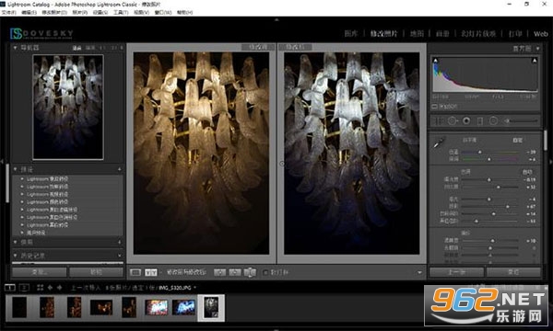Screen dimensions: 553x331
Task: Click the main window '1' display icon
Action: pyautogui.click(x=10, y=288)
